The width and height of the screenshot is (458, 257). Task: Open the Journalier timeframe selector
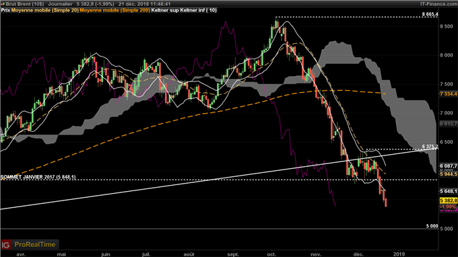(x=60, y=4)
